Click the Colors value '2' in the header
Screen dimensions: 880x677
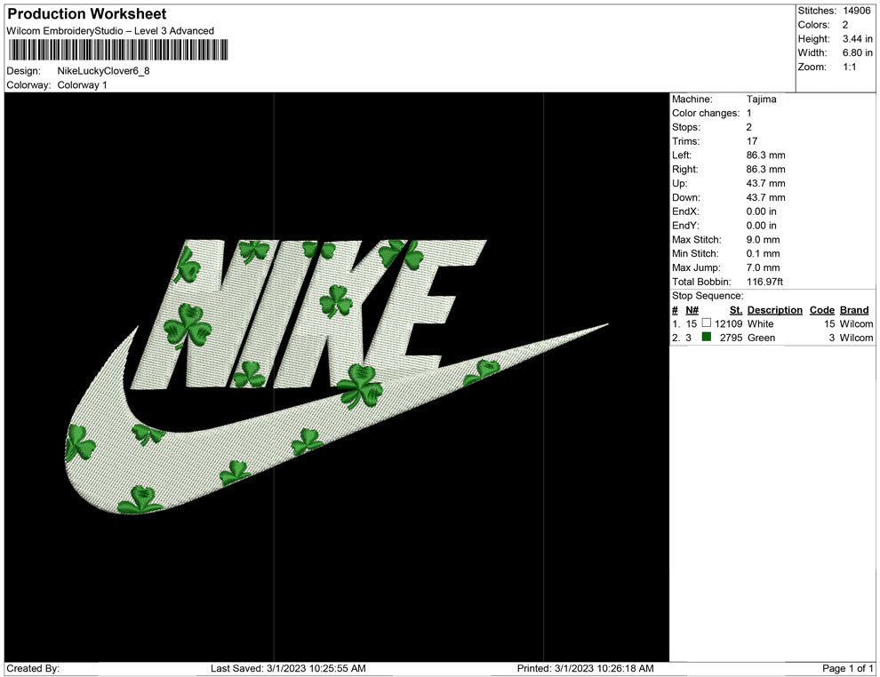pos(845,25)
